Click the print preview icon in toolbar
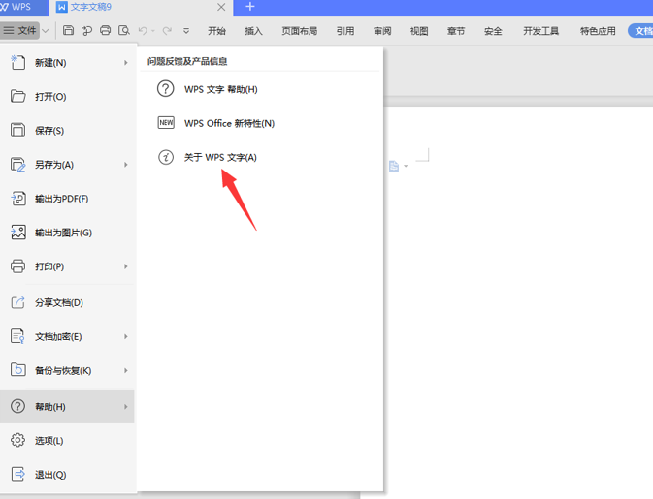The image size is (653, 499). click(124, 30)
